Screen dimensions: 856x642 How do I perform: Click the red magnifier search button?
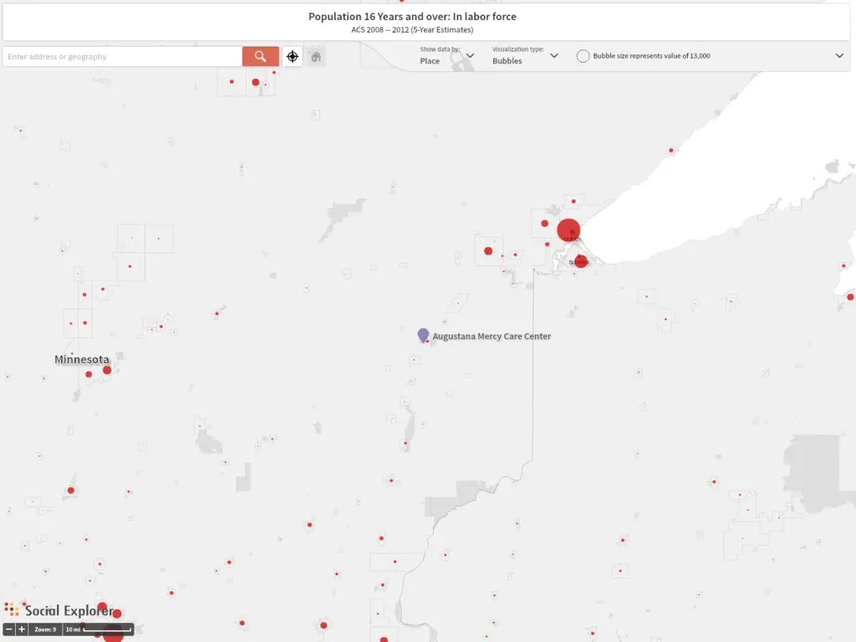point(261,56)
